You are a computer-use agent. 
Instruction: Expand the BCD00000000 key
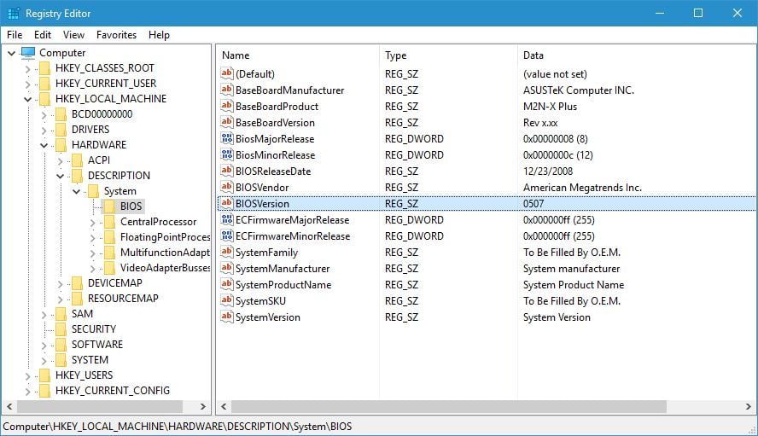pyautogui.click(x=44, y=114)
